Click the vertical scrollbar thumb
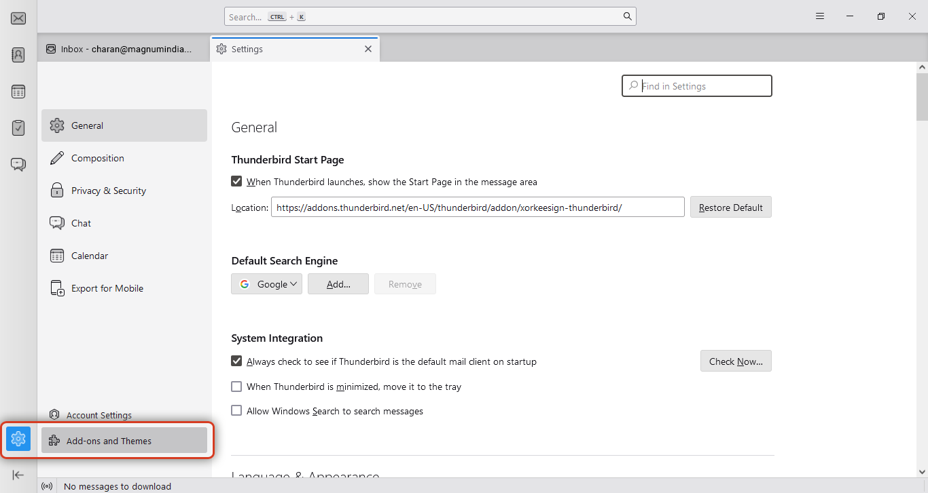 coord(922,97)
